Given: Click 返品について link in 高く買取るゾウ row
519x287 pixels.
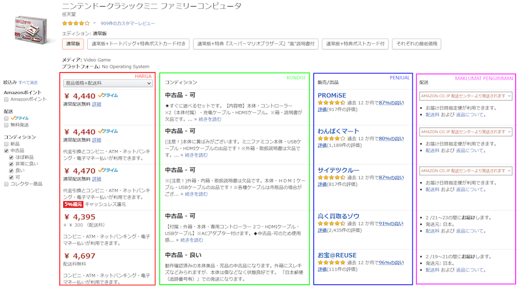Looking at the screenshot, I should [x=470, y=231].
